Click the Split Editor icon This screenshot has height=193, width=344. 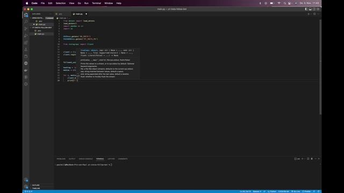[x=314, y=14]
